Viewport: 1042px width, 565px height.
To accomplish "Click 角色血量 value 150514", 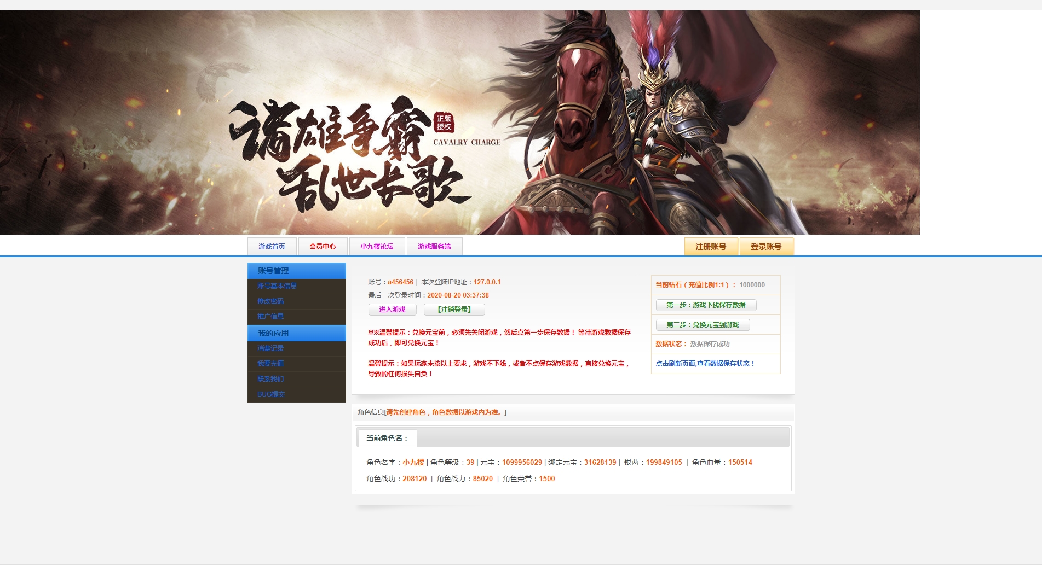I will (x=740, y=463).
